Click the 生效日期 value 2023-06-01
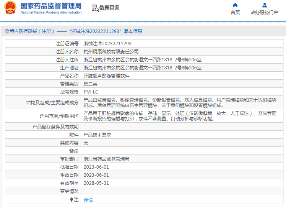 click(96, 175)
